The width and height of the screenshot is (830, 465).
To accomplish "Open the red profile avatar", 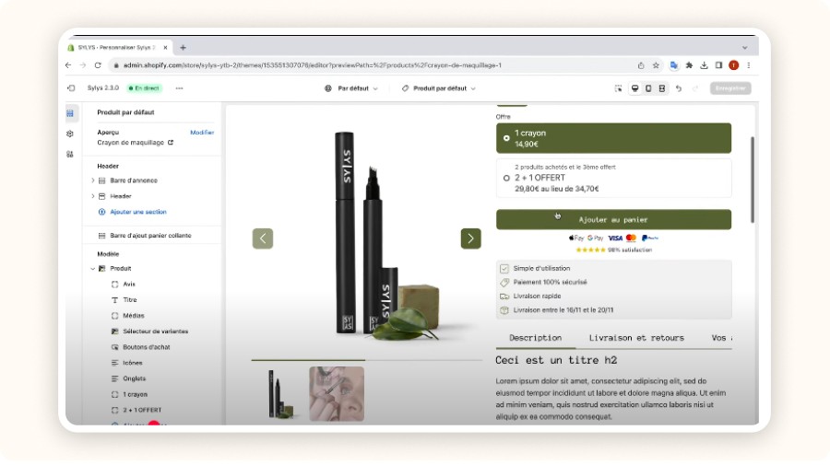I will pyautogui.click(x=734, y=65).
